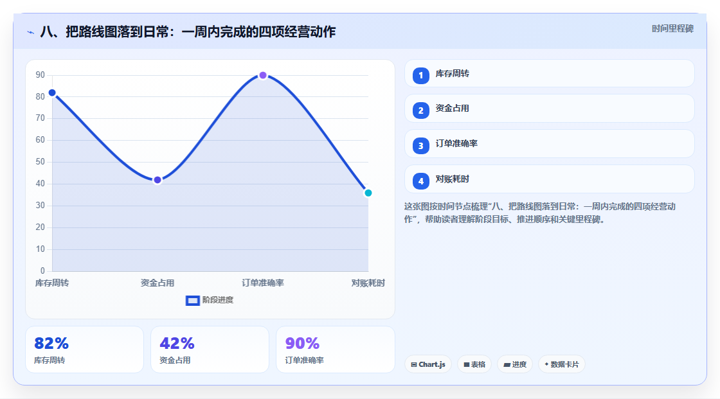Open the 90% 订单准确率 stat card
The height and width of the screenshot is (399, 720).
(335, 350)
